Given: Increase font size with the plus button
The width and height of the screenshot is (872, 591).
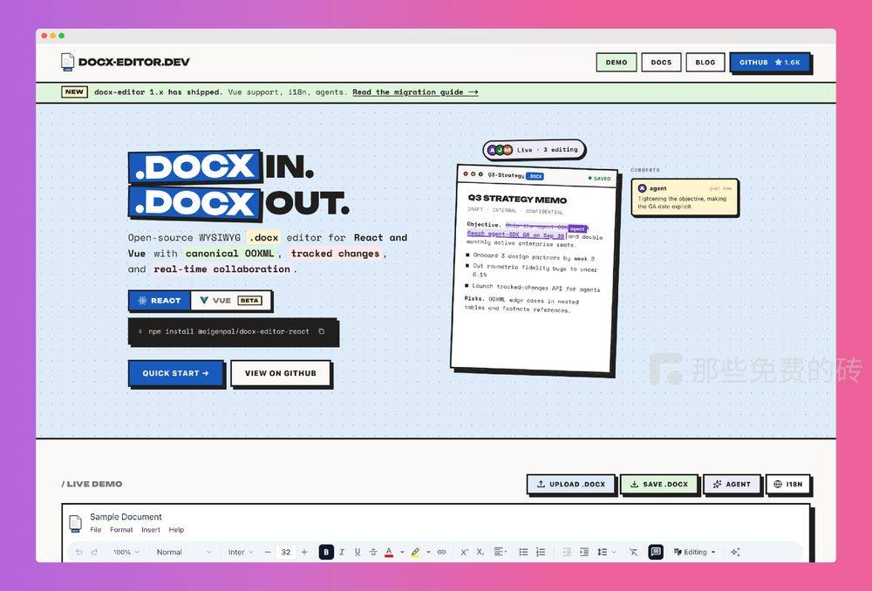Looking at the screenshot, I should 304,552.
